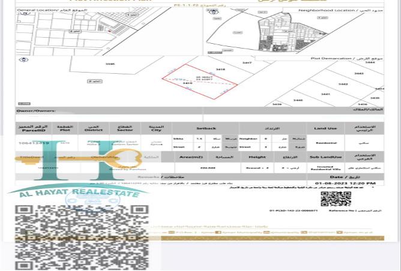Click the north arrow compass on General Location map
The image size is (401, 271).
[25, 14]
